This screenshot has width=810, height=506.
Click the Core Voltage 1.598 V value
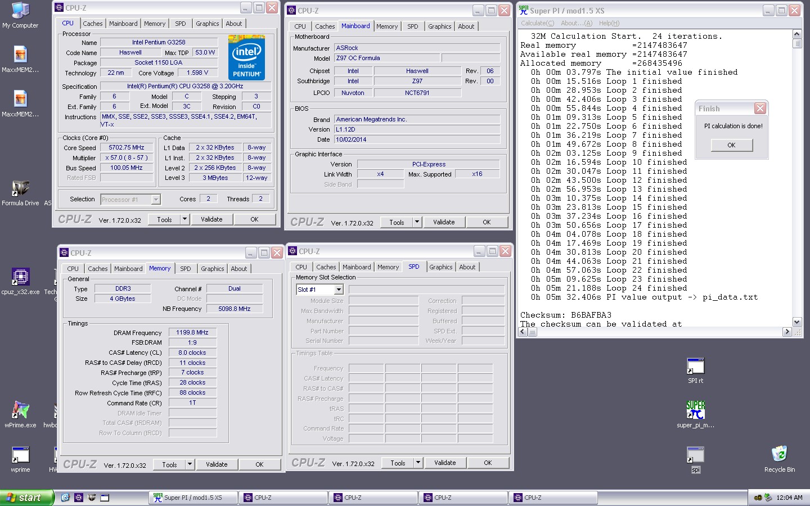(197, 73)
